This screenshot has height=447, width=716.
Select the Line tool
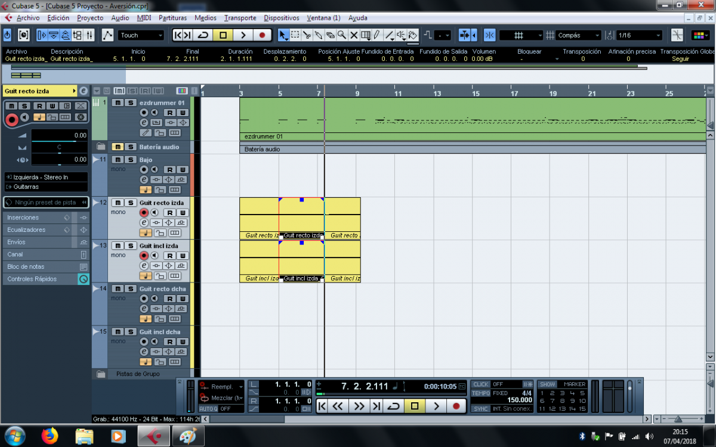point(389,35)
